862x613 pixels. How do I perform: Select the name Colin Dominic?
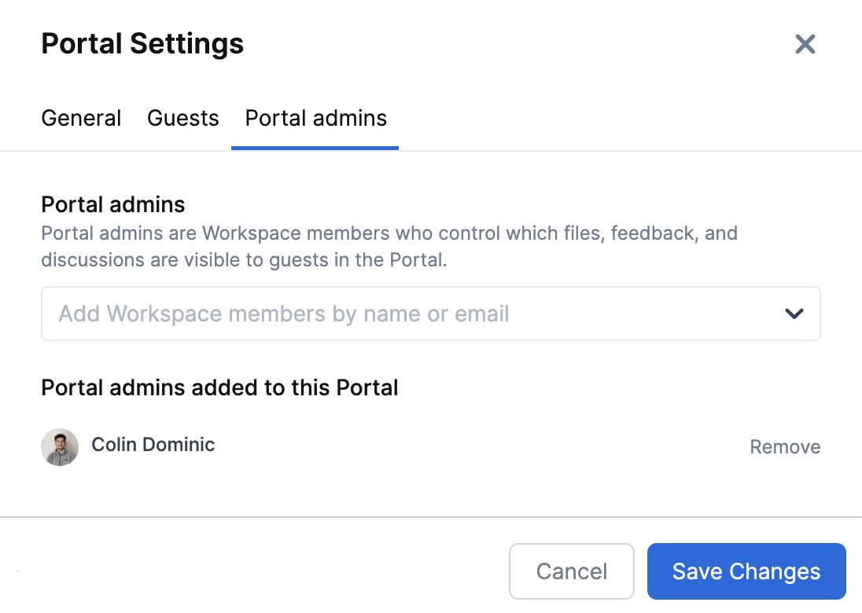pyautogui.click(x=153, y=445)
